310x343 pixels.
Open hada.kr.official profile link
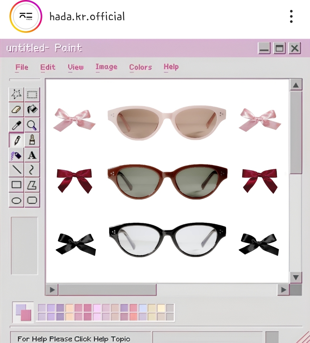pos(87,16)
